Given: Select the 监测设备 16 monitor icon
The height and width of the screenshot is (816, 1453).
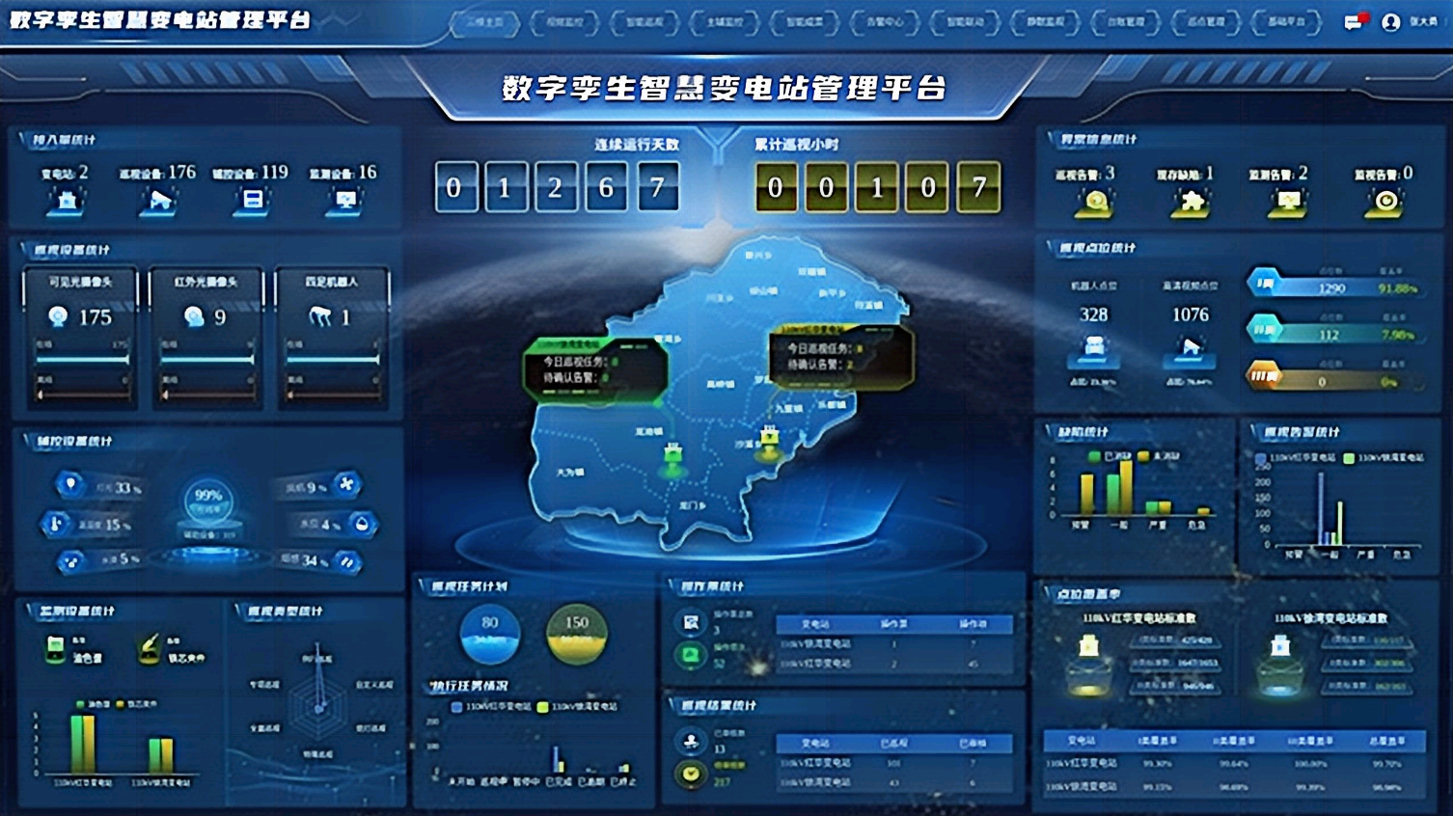Looking at the screenshot, I should pos(344,201).
